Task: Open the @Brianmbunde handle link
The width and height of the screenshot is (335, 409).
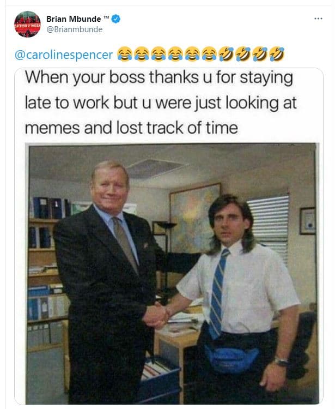Action: [x=74, y=29]
